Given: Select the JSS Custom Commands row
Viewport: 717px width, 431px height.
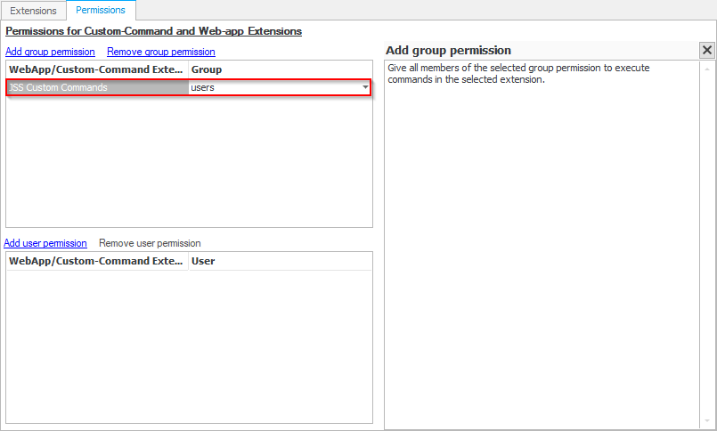Looking at the screenshot, I should pyautogui.click(x=96, y=87).
